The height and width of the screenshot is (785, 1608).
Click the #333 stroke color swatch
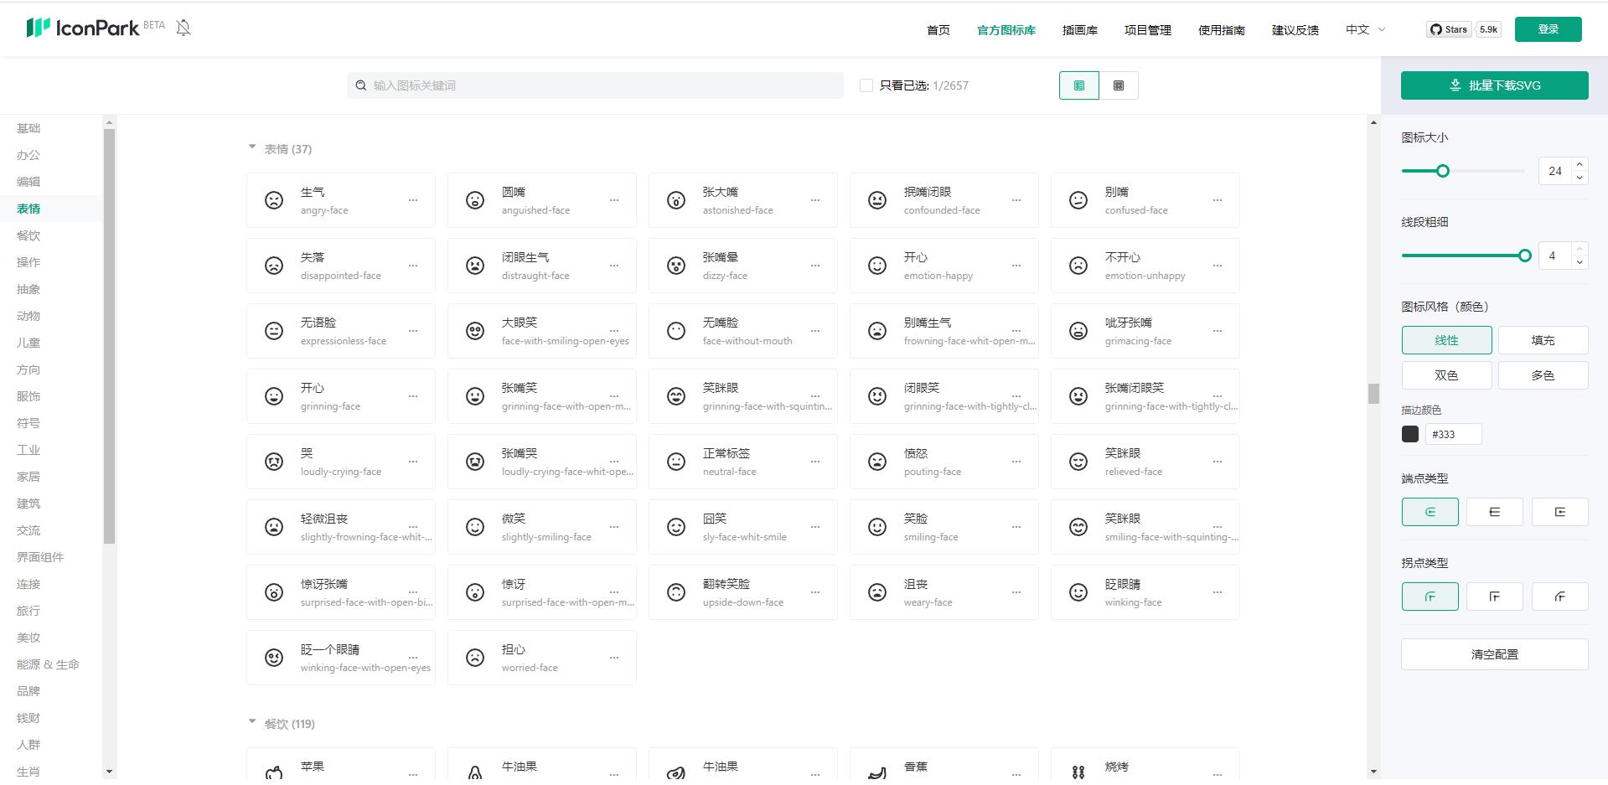click(1409, 434)
